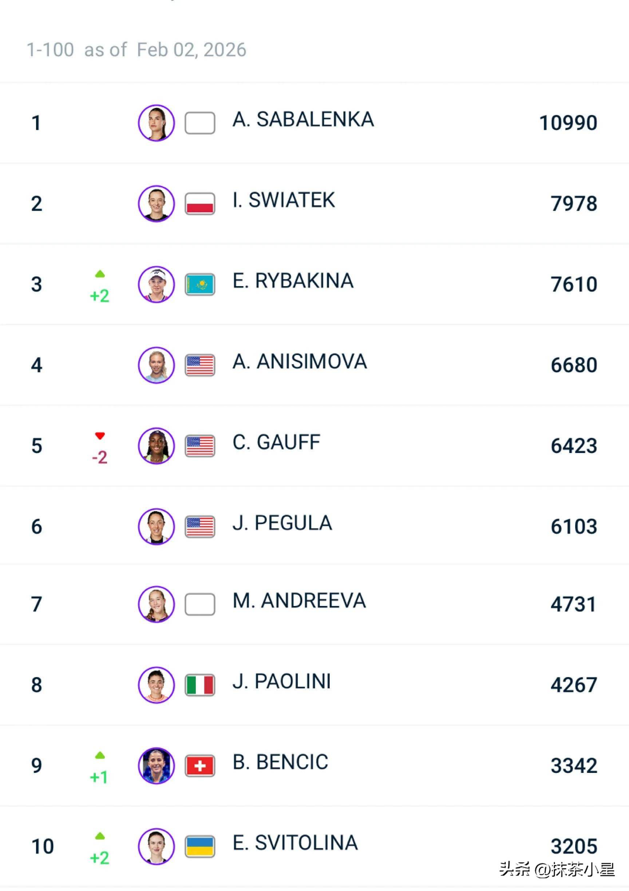The width and height of the screenshot is (629, 891).
Task: Click the Poland flag icon
Action: tap(200, 204)
